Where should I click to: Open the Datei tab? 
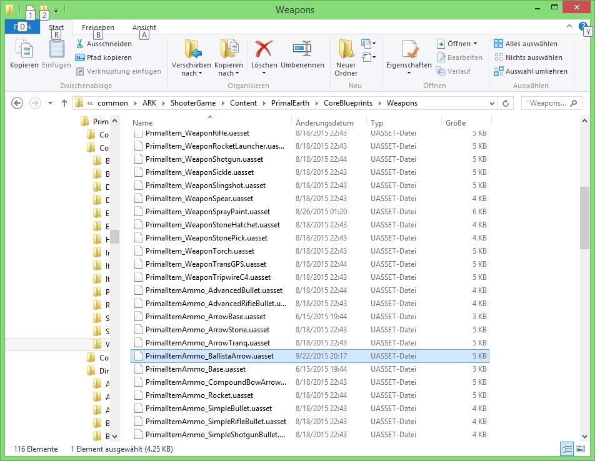pos(22,27)
